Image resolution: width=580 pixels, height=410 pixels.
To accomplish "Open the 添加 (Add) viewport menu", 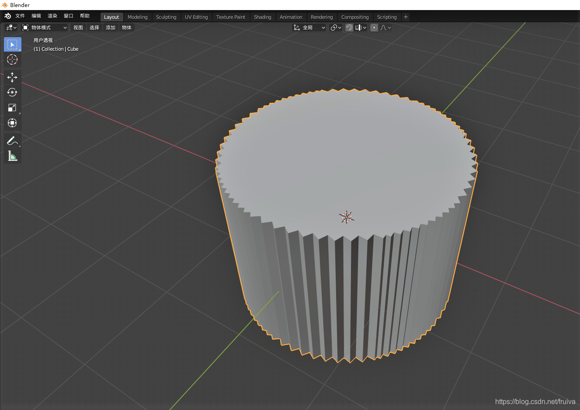I will (x=111, y=28).
